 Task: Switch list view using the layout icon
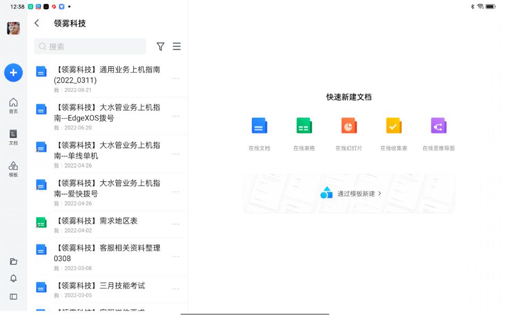click(177, 47)
